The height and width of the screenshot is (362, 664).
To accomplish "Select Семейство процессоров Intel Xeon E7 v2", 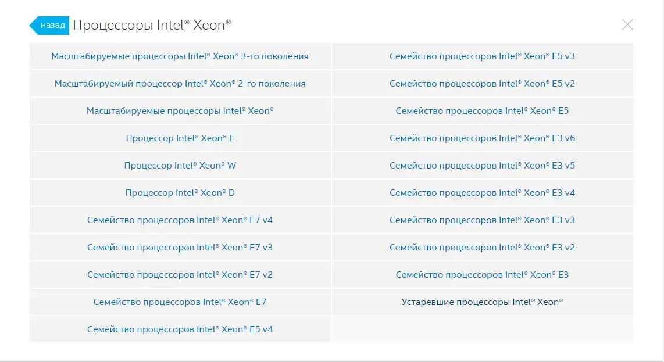I will [180, 275].
